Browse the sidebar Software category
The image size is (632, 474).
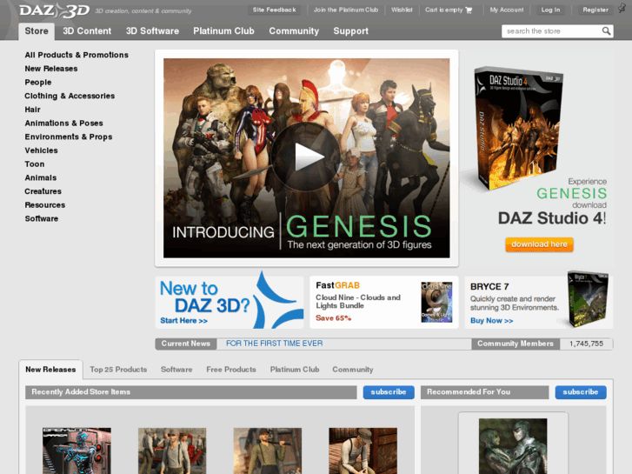[x=42, y=218]
